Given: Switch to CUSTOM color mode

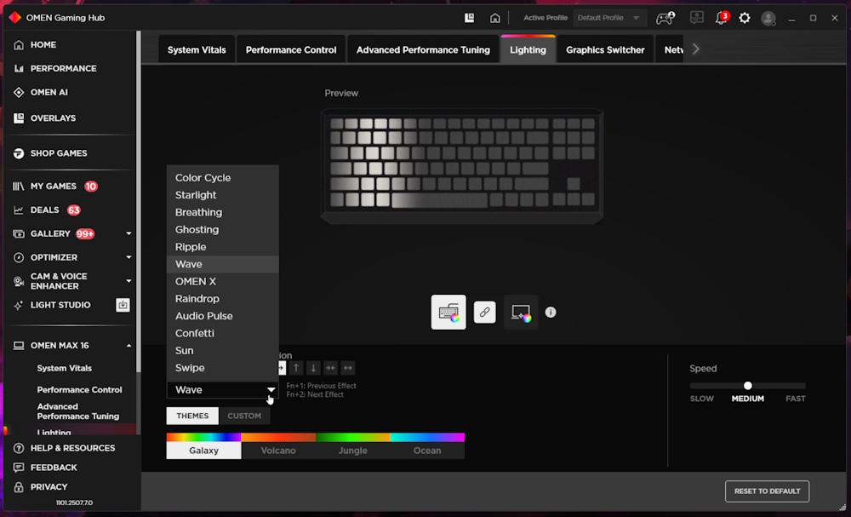Looking at the screenshot, I should point(244,416).
